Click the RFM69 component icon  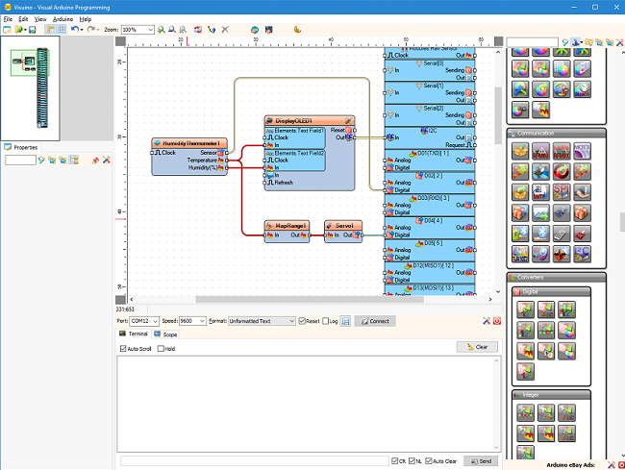[541, 151]
